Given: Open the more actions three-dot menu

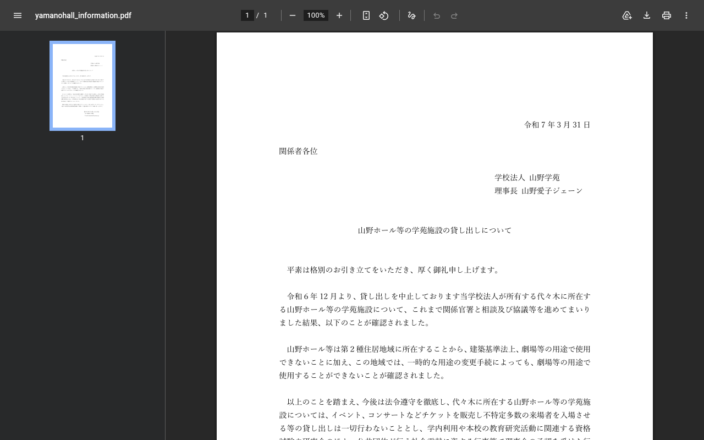Looking at the screenshot, I should (x=686, y=15).
